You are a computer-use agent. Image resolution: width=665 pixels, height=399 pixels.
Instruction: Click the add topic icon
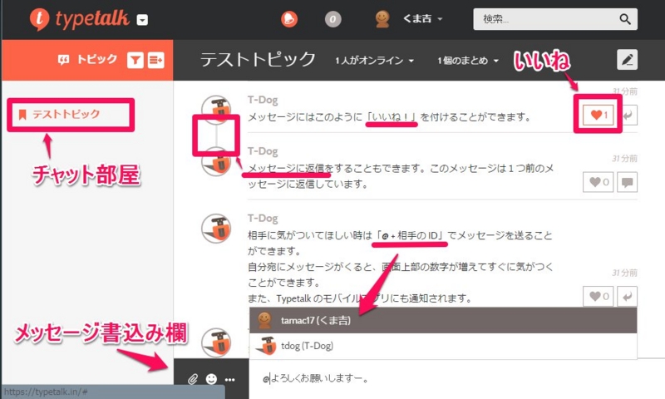click(x=155, y=60)
